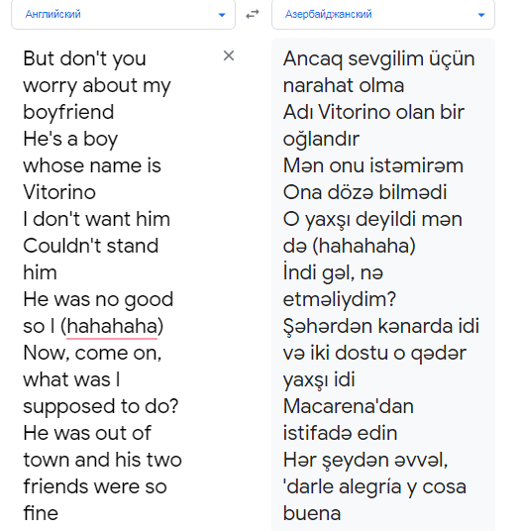
Task: Click the source line 'friends were so'
Action: tap(95, 486)
